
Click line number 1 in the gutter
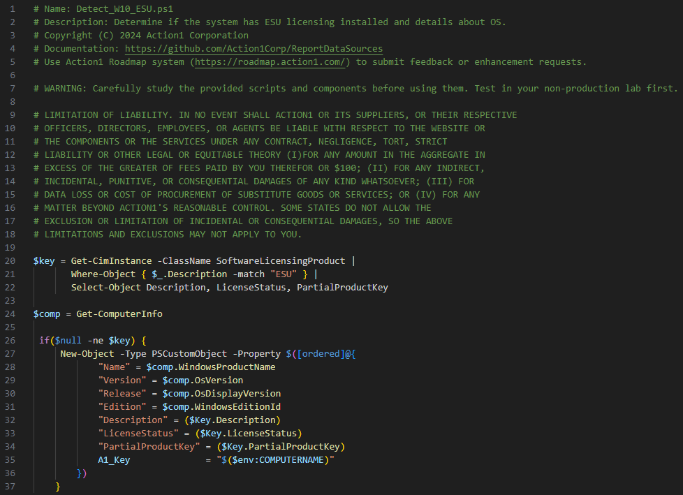coord(13,9)
